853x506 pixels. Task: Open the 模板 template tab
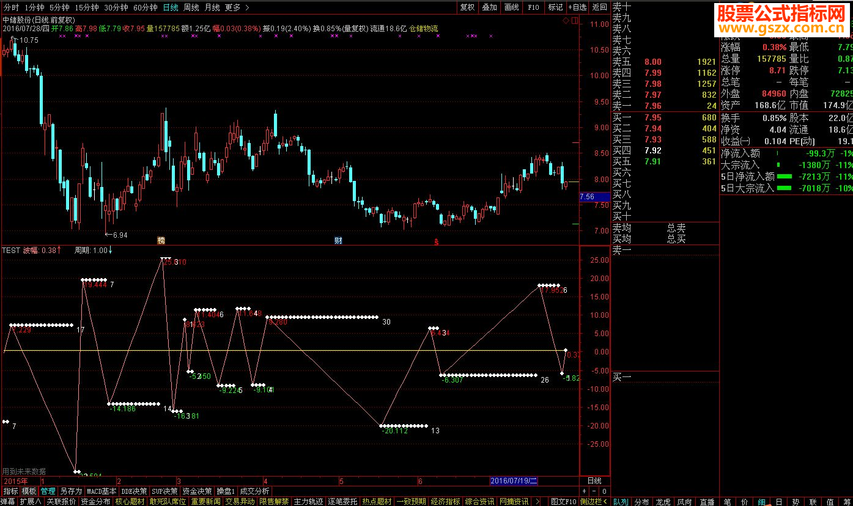click(29, 491)
